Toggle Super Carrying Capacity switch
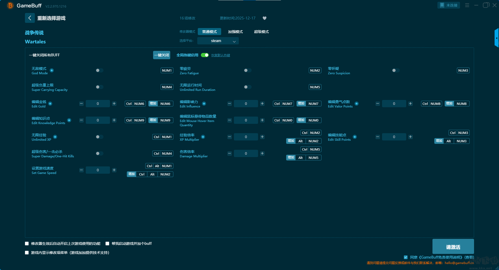The image size is (499, 270). (99, 87)
